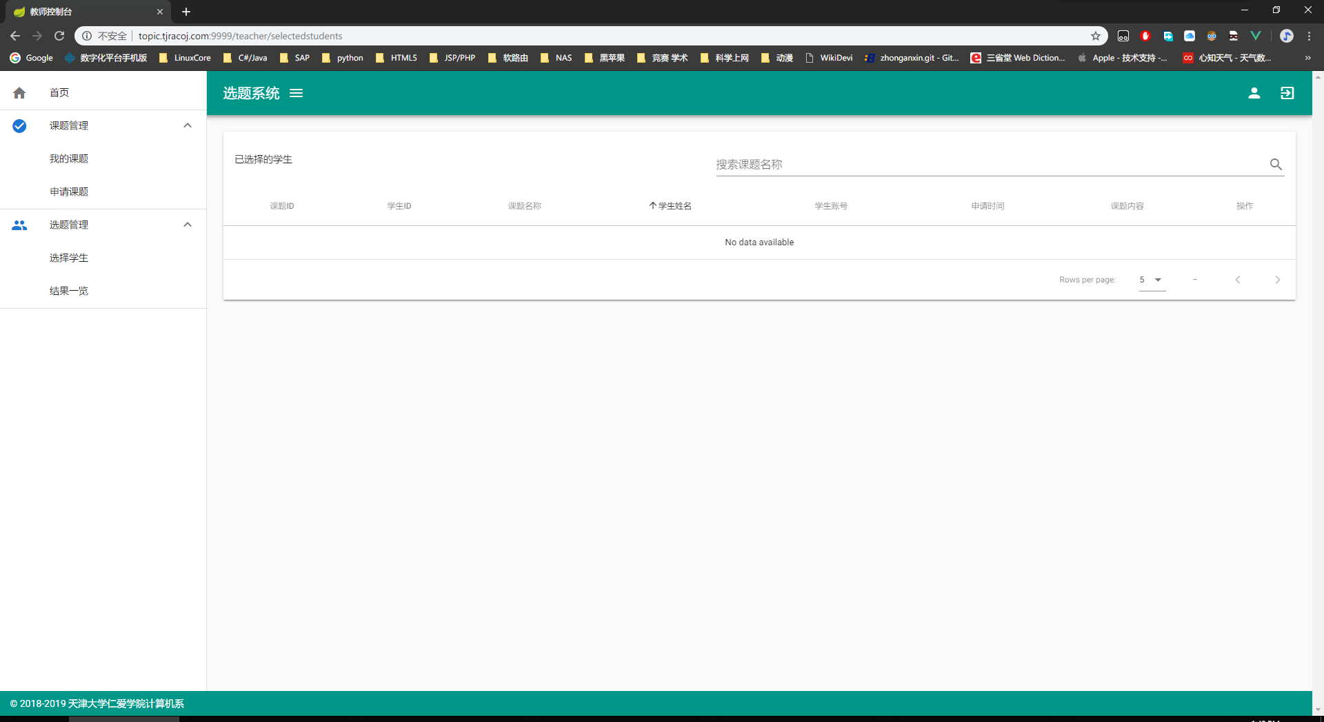Open the C#/Java bookmark folder
The height and width of the screenshot is (722, 1324).
245,58
